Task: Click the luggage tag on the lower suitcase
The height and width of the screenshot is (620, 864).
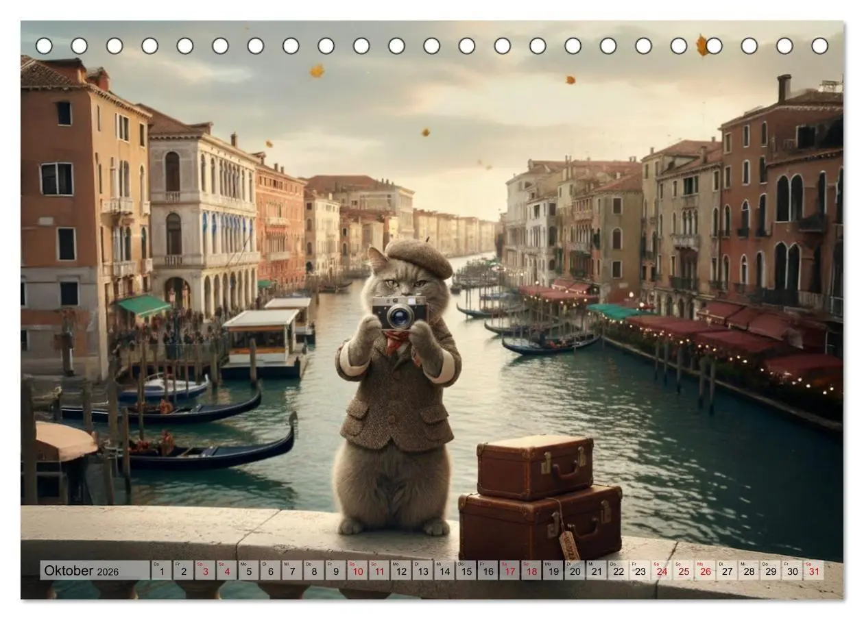Action: [x=568, y=545]
